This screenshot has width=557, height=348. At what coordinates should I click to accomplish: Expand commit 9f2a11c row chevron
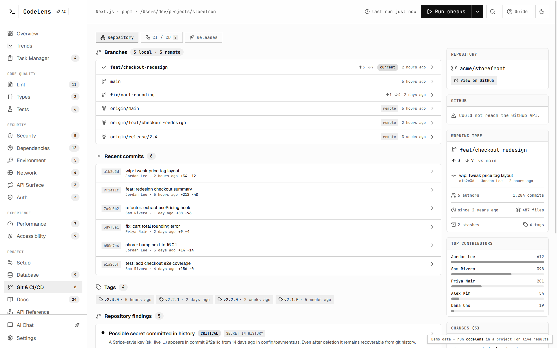(x=432, y=190)
